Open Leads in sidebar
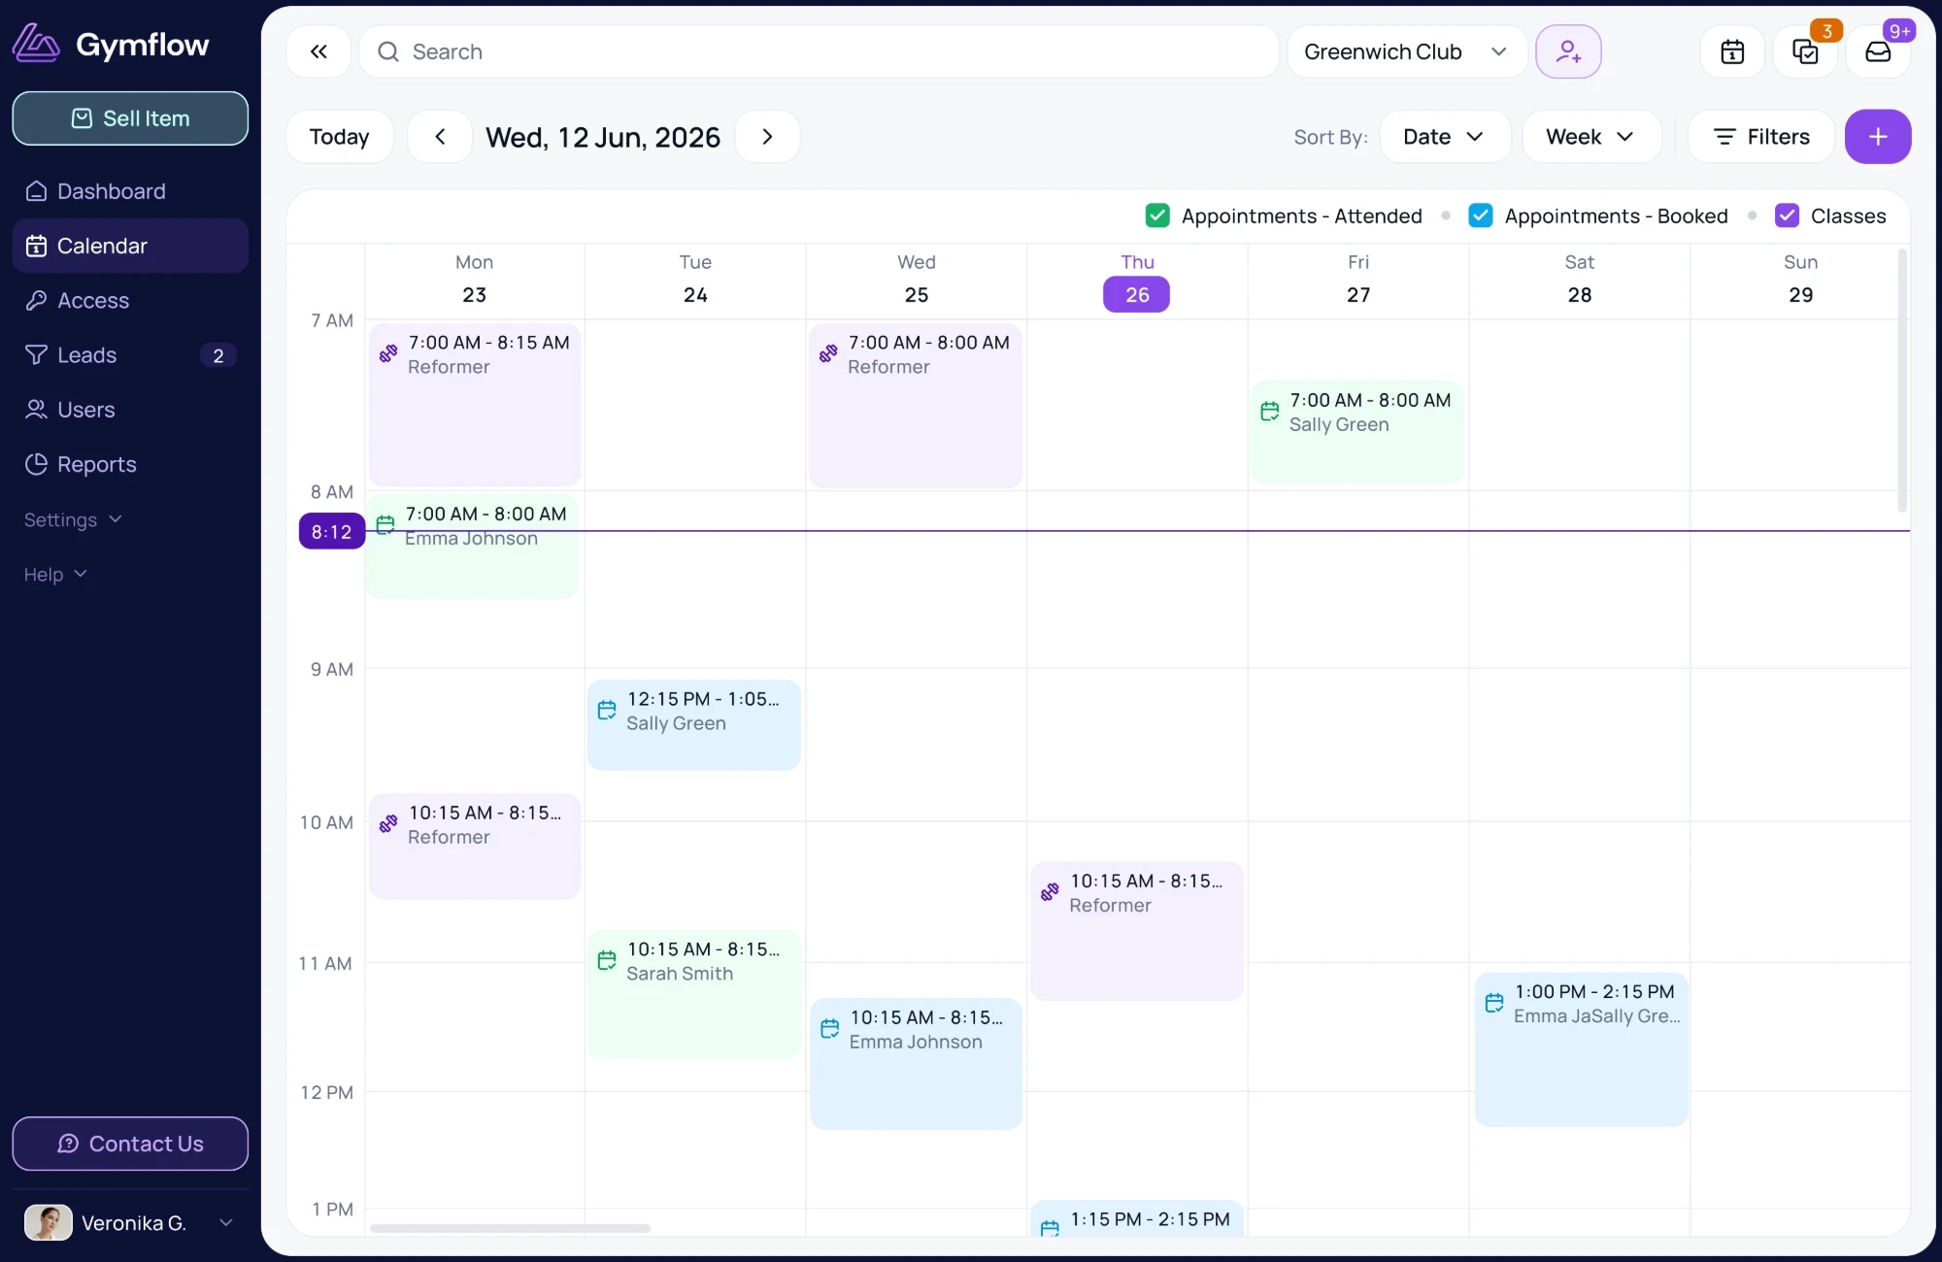 130,355
